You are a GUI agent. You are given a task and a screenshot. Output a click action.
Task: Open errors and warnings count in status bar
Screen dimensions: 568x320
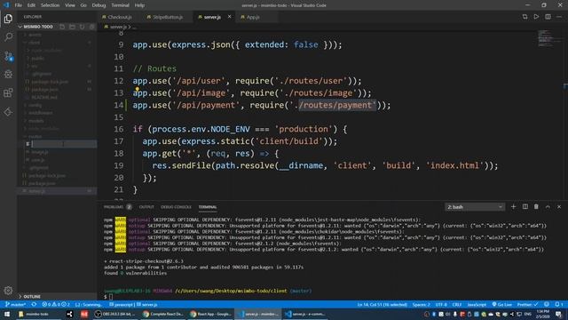[55, 304]
